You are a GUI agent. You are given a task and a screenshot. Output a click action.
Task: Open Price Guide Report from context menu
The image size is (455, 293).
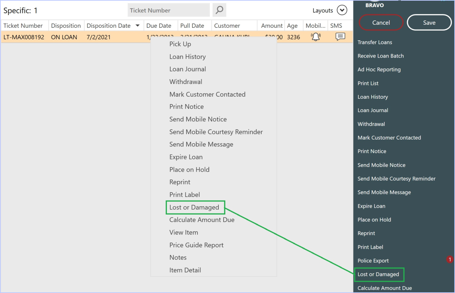point(196,245)
